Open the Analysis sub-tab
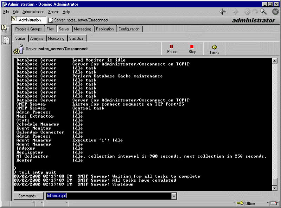The height and width of the screenshot is (208, 281). click(37, 38)
